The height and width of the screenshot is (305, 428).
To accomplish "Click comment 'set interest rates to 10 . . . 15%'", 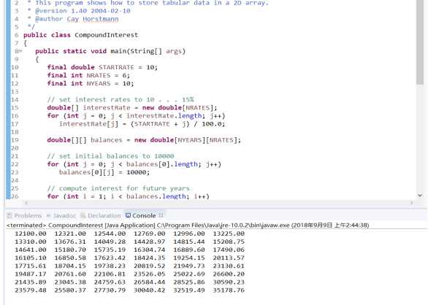I will coord(121,99).
